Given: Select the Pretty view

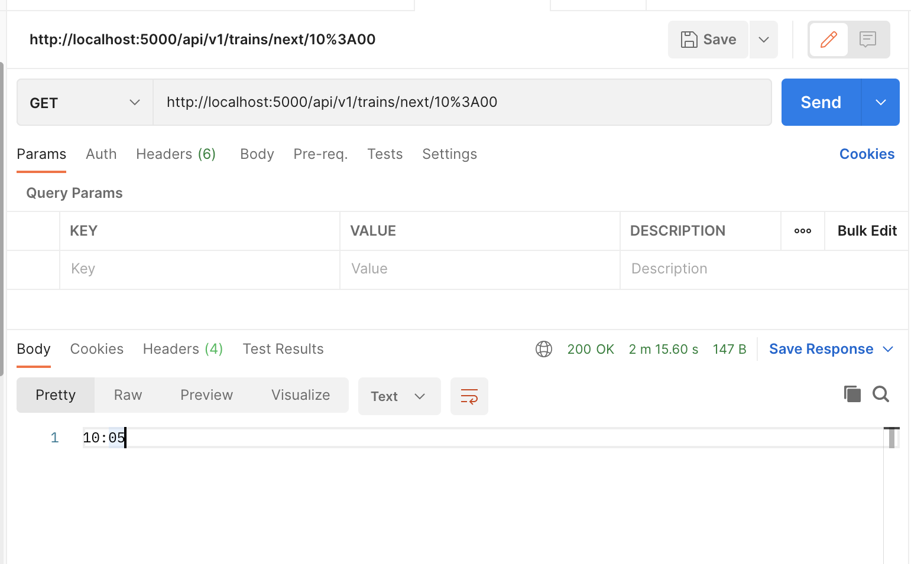Looking at the screenshot, I should coord(56,395).
